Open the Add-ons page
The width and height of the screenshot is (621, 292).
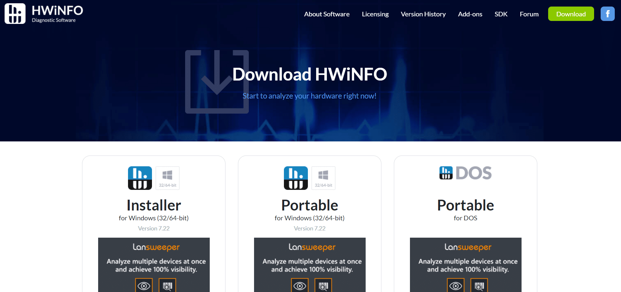(x=470, y=14)
